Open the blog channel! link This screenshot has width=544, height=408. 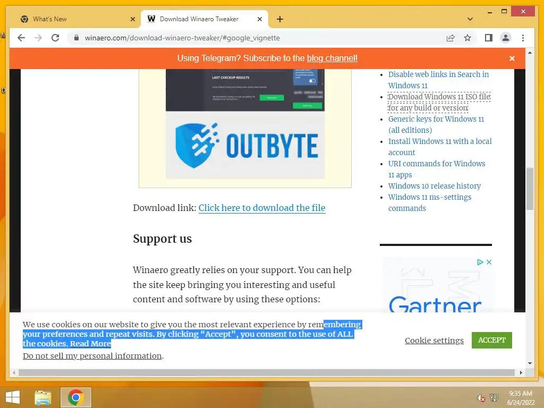tap(332, 58)
